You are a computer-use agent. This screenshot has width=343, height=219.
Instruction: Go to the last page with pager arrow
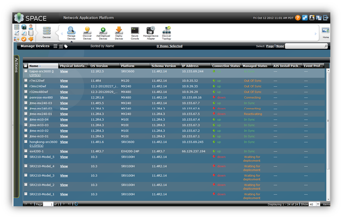pos(69,204)
